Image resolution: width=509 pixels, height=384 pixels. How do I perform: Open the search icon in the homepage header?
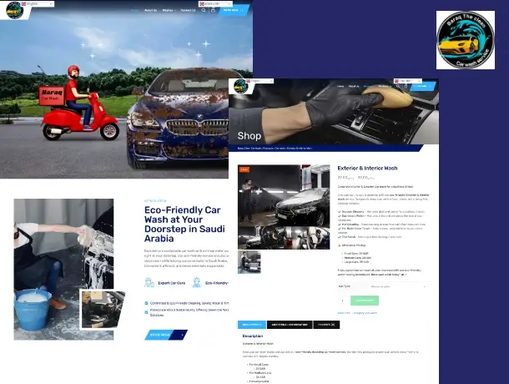point(204,10)
